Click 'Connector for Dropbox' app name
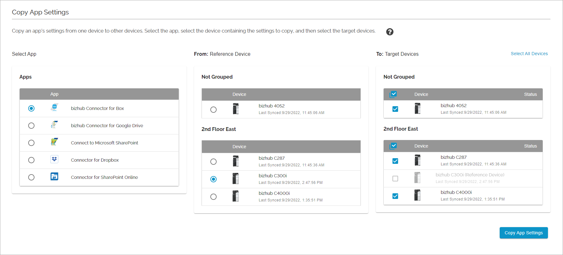 pyautogui.click(x=95, y=160)
